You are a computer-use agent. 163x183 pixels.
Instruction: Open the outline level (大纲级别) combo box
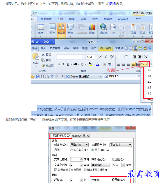coord(121,145)
